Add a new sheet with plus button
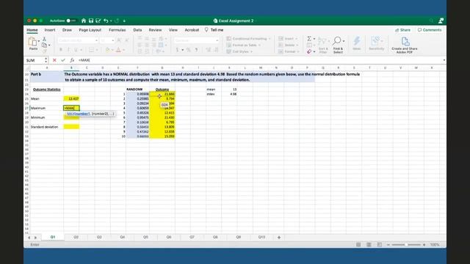The height and width of the screenshot is (264, 470). coord(279,238)
